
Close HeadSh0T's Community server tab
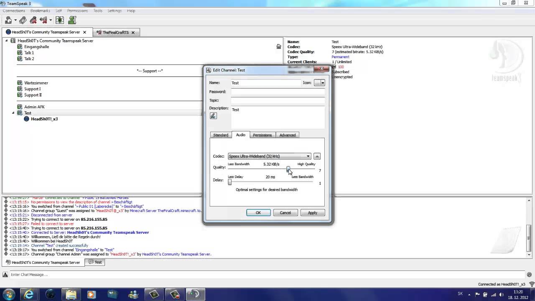tap(84, 32)
